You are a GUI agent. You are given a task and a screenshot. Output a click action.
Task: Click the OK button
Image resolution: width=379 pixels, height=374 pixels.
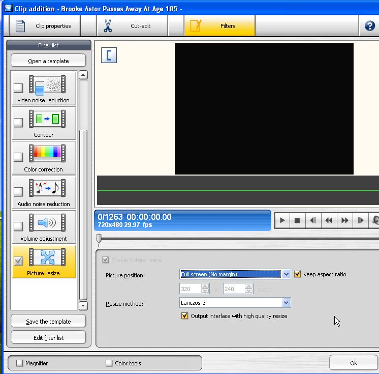pos(354,363)
